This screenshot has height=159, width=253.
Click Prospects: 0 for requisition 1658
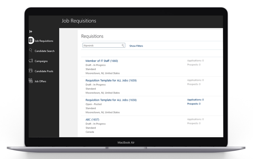coord(194,104)
